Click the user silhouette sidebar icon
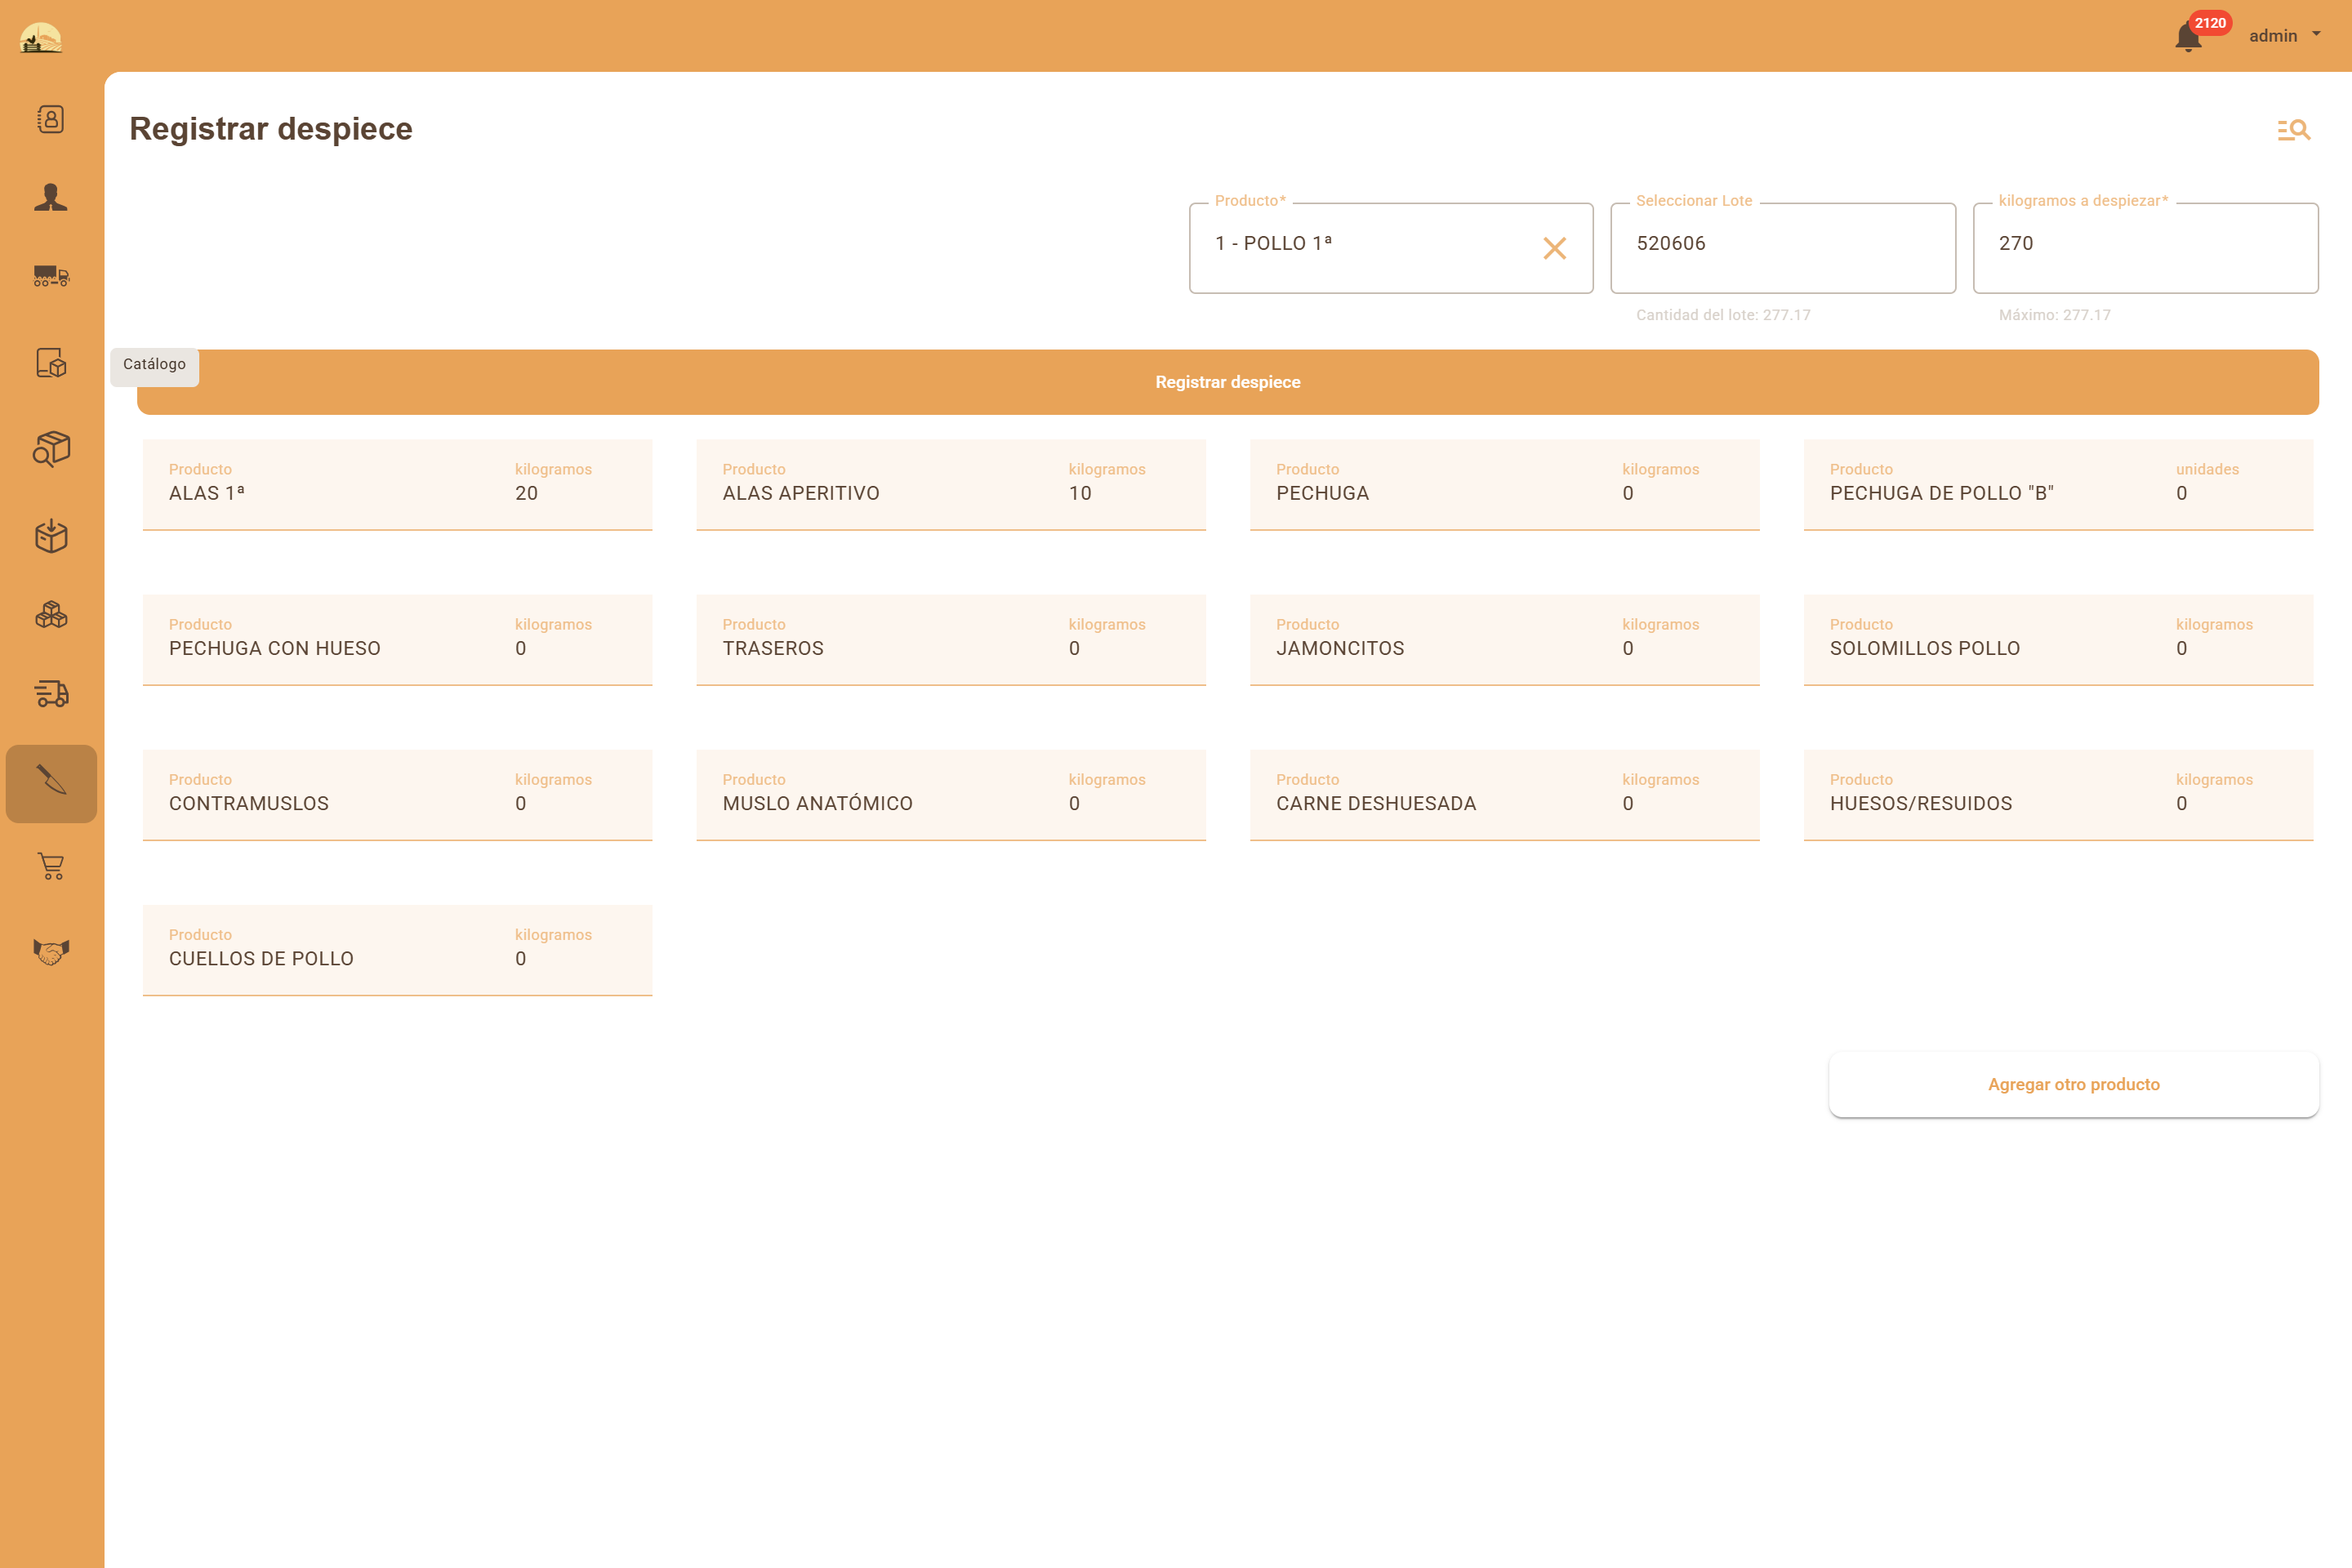Image resolution: width=2352 pixels, height=1568 pixels. 51,198
